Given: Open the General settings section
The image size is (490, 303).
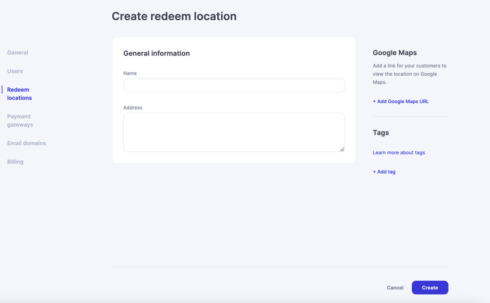Looking at the screenshot, I should [18, 53].
